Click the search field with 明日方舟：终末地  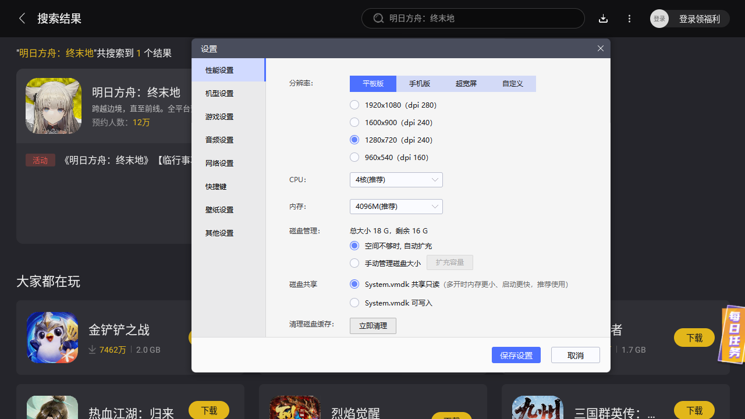click(477, 19)
